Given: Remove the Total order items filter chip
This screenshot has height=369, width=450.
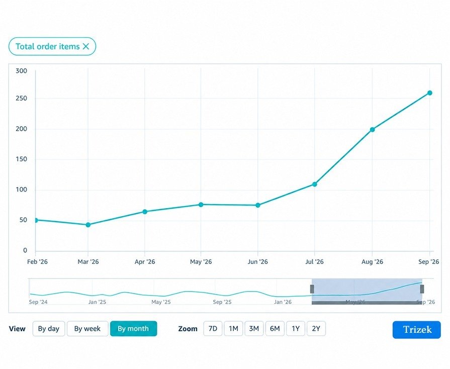Looking at the screenshot, I should point(86,46).
